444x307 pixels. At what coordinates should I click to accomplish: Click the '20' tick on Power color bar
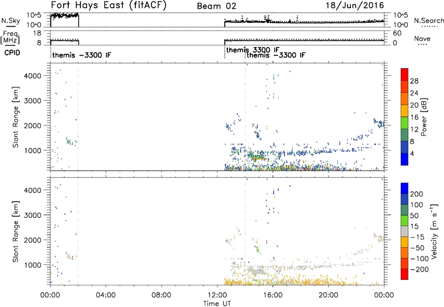coord(414,105)
